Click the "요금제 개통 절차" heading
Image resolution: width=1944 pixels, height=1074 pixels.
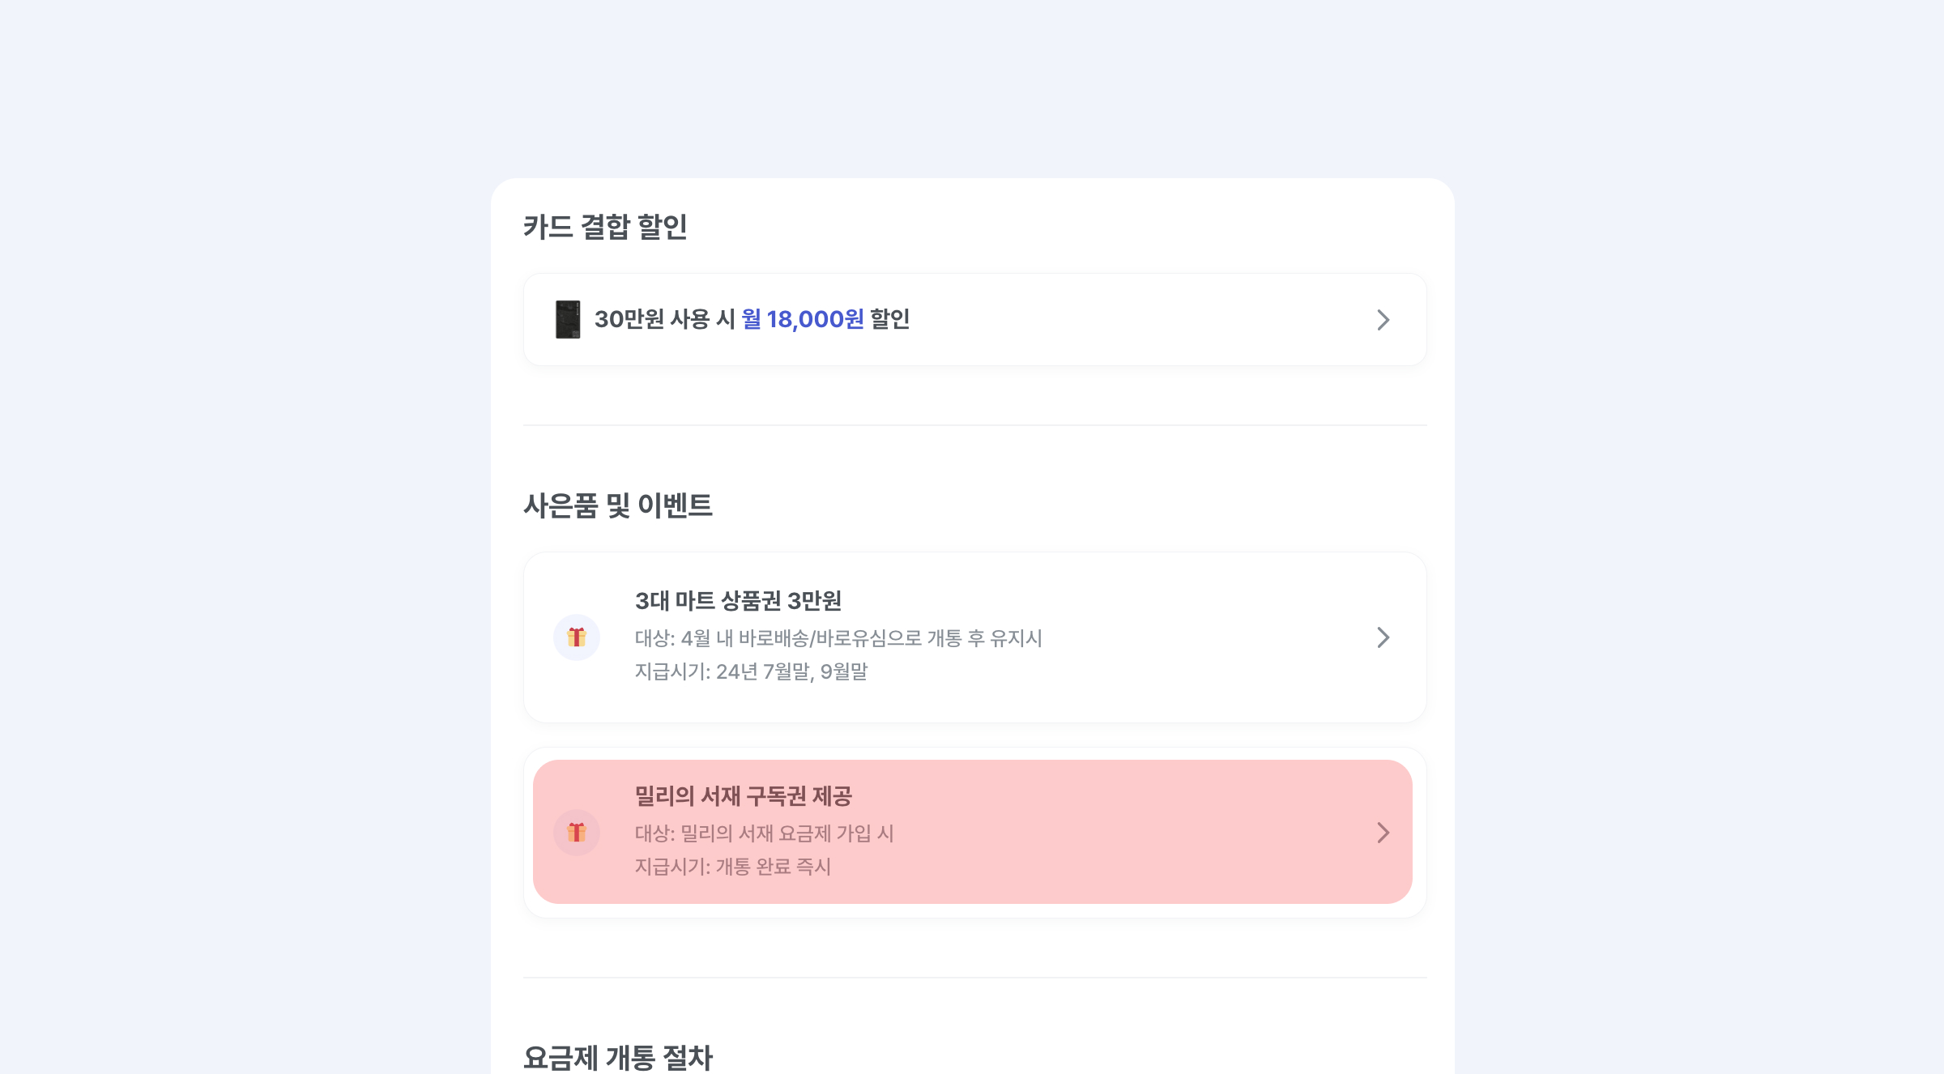pos(617,1057)
